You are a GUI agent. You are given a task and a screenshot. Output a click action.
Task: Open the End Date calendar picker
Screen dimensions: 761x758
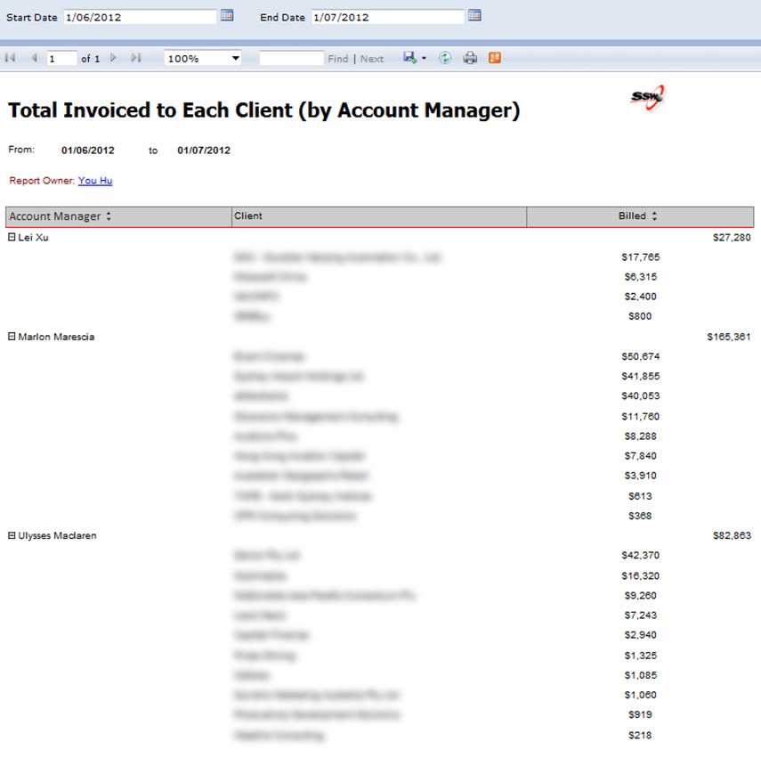tap(474, 15)
